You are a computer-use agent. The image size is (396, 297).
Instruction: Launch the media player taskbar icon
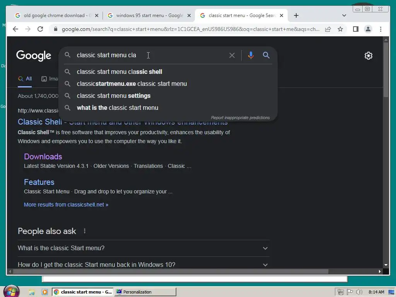pyautogui.click(x=45, y=292)
